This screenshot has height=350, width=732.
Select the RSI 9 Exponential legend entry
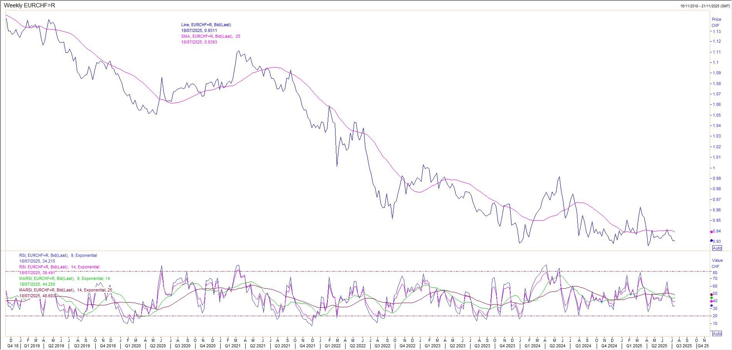[x=58, y=255]
